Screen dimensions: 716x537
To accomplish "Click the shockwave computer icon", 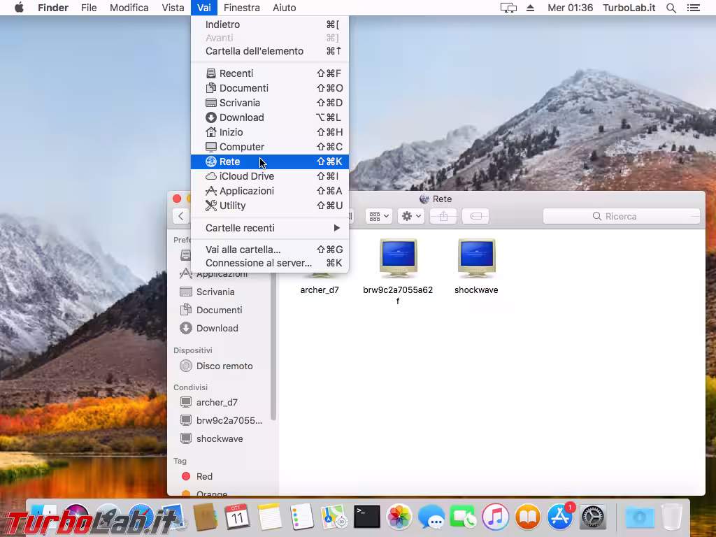I will pos(476,259).
